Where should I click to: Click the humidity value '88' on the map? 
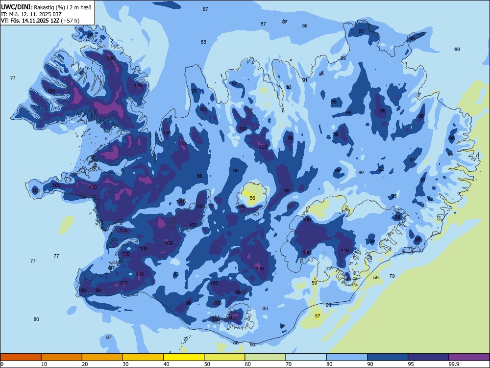[x=236, y=342]
